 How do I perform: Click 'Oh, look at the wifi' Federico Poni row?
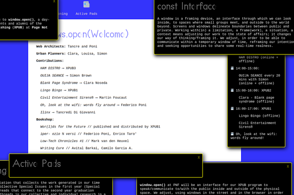[93, 105]
